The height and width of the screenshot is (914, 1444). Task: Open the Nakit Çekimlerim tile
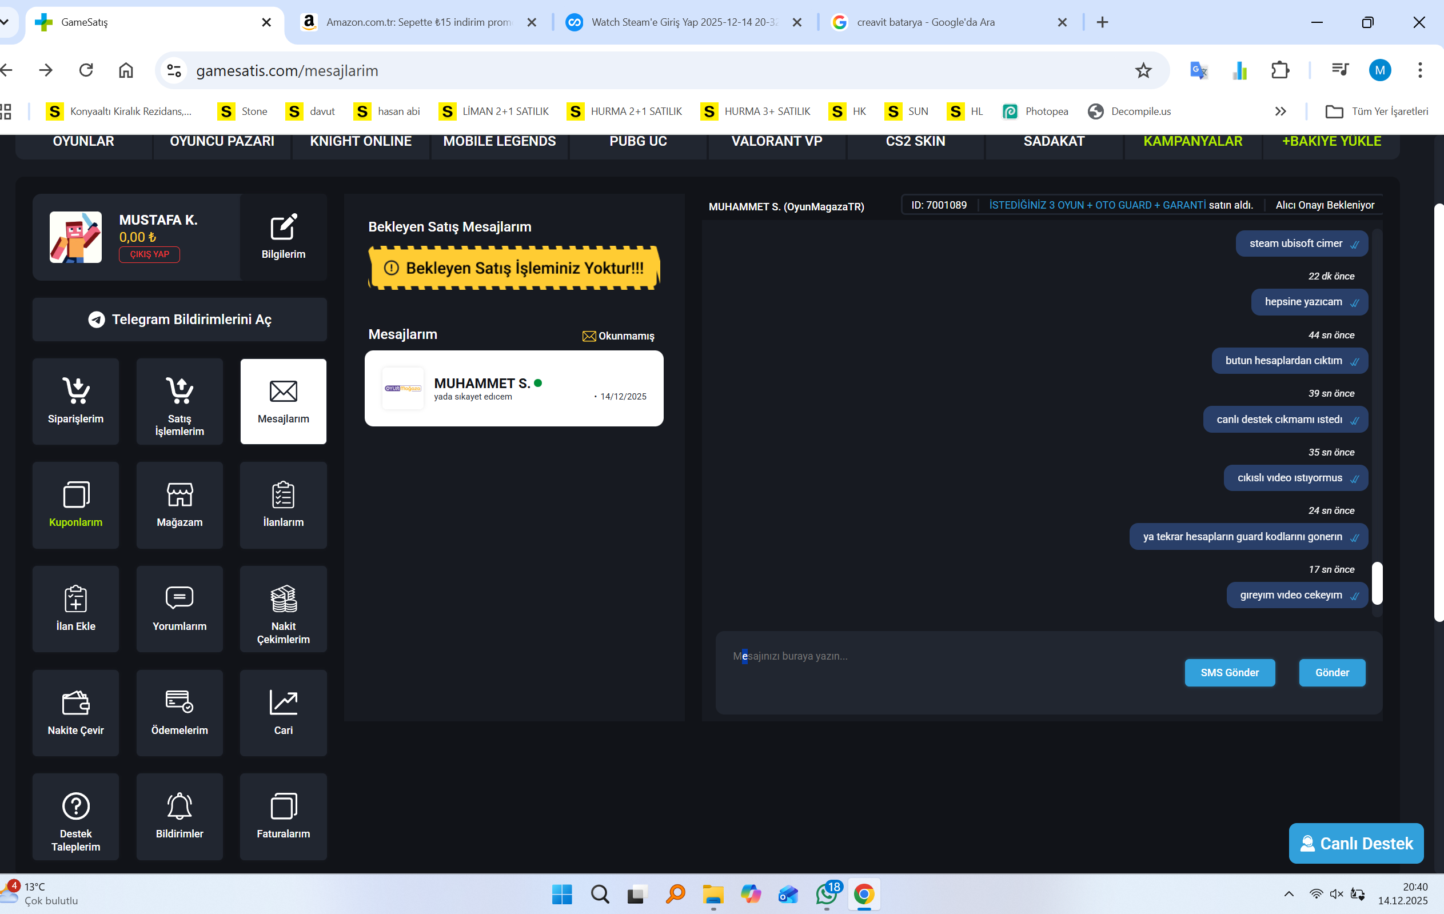pos(283,609)
